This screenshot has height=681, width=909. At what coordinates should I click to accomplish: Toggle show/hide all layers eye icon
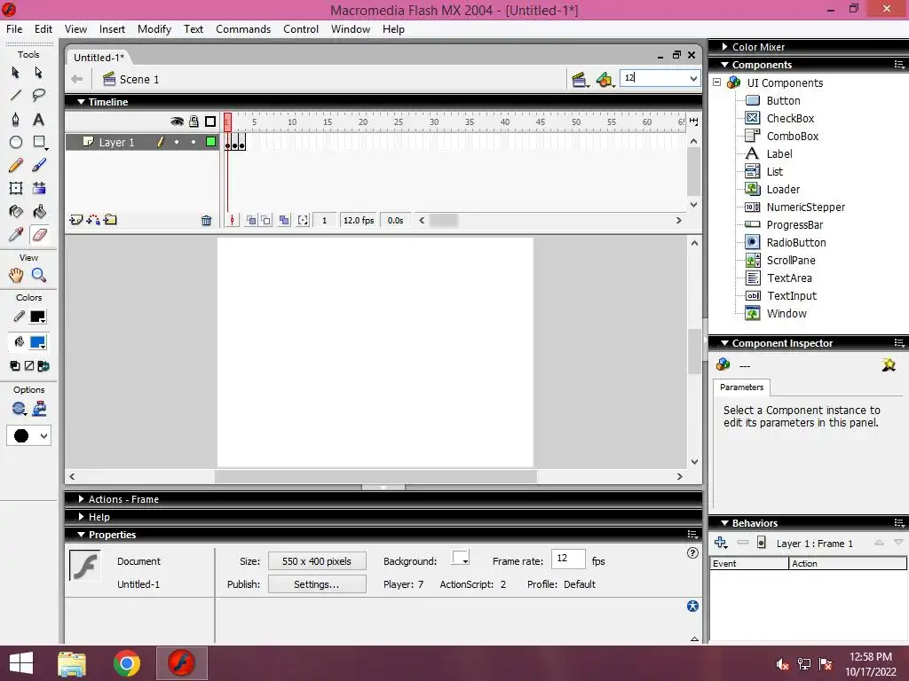177,121
